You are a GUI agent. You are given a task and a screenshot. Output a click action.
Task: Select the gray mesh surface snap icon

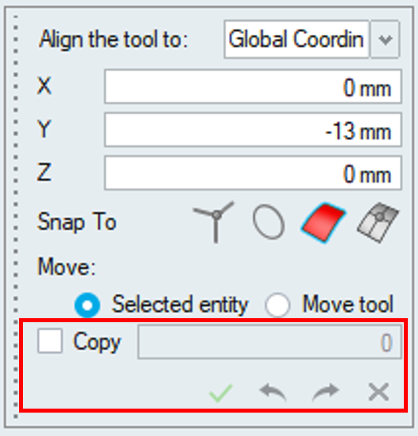tap(377, 222)
